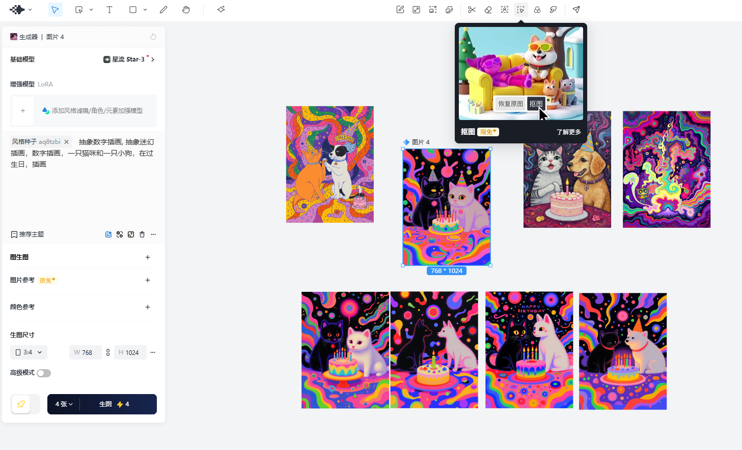Open the 4张 image count dropdown
Image resolution: width=742 pixels, height=450 pixels.
click(x=64, y=404)
